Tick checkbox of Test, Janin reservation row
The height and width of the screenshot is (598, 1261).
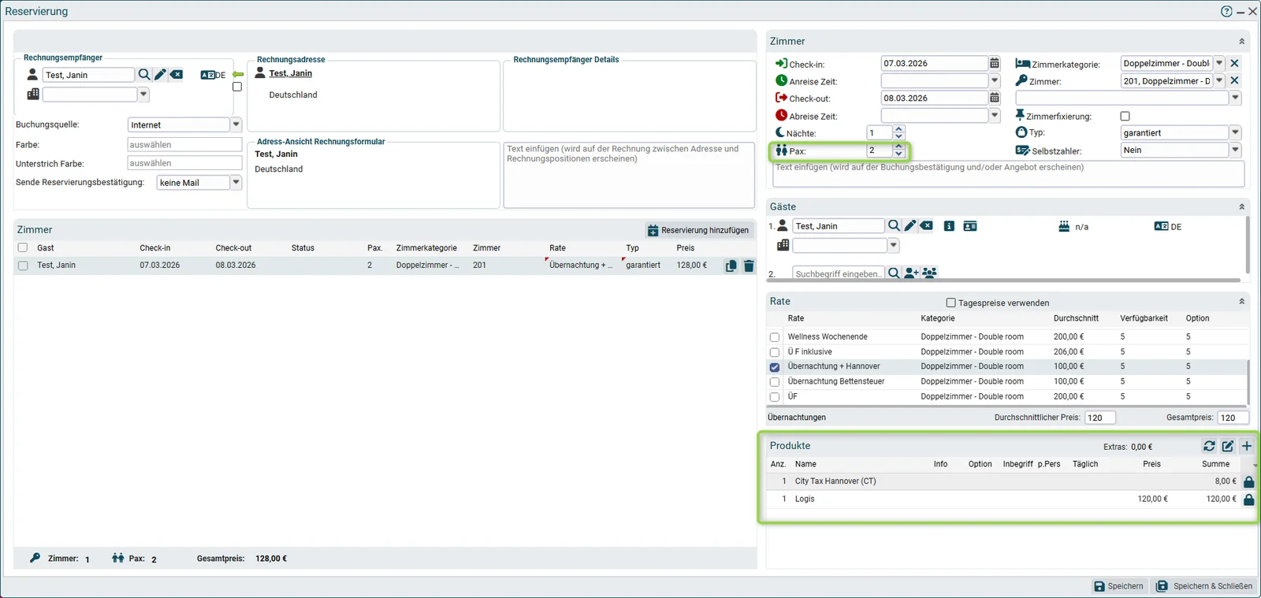point(23,266)
